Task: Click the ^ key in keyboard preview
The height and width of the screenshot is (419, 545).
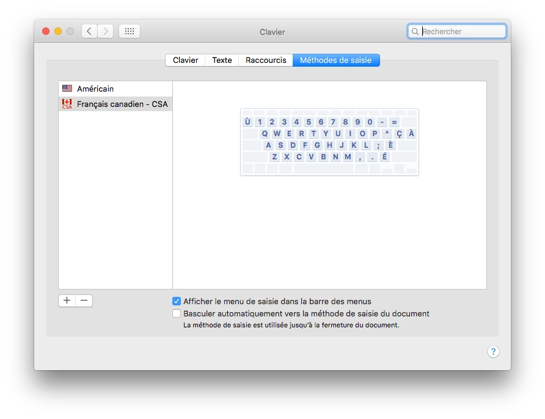Action: click(x=387, y=133)
